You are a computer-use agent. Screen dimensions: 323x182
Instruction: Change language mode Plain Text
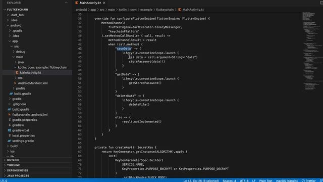click(266, 180)
